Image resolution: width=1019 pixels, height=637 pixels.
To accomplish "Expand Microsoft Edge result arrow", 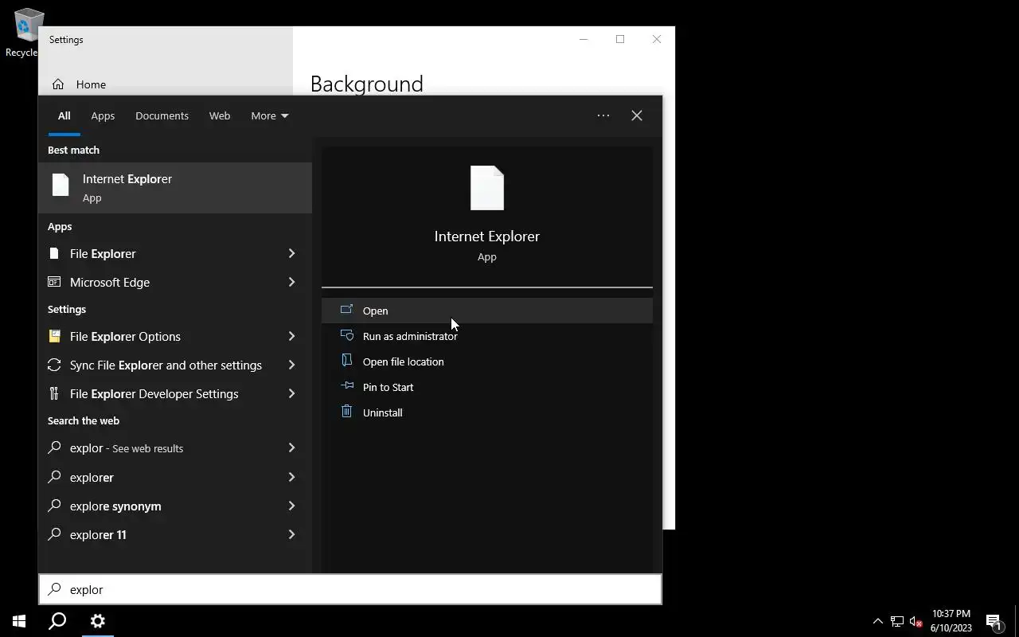I will coord(291,282).
